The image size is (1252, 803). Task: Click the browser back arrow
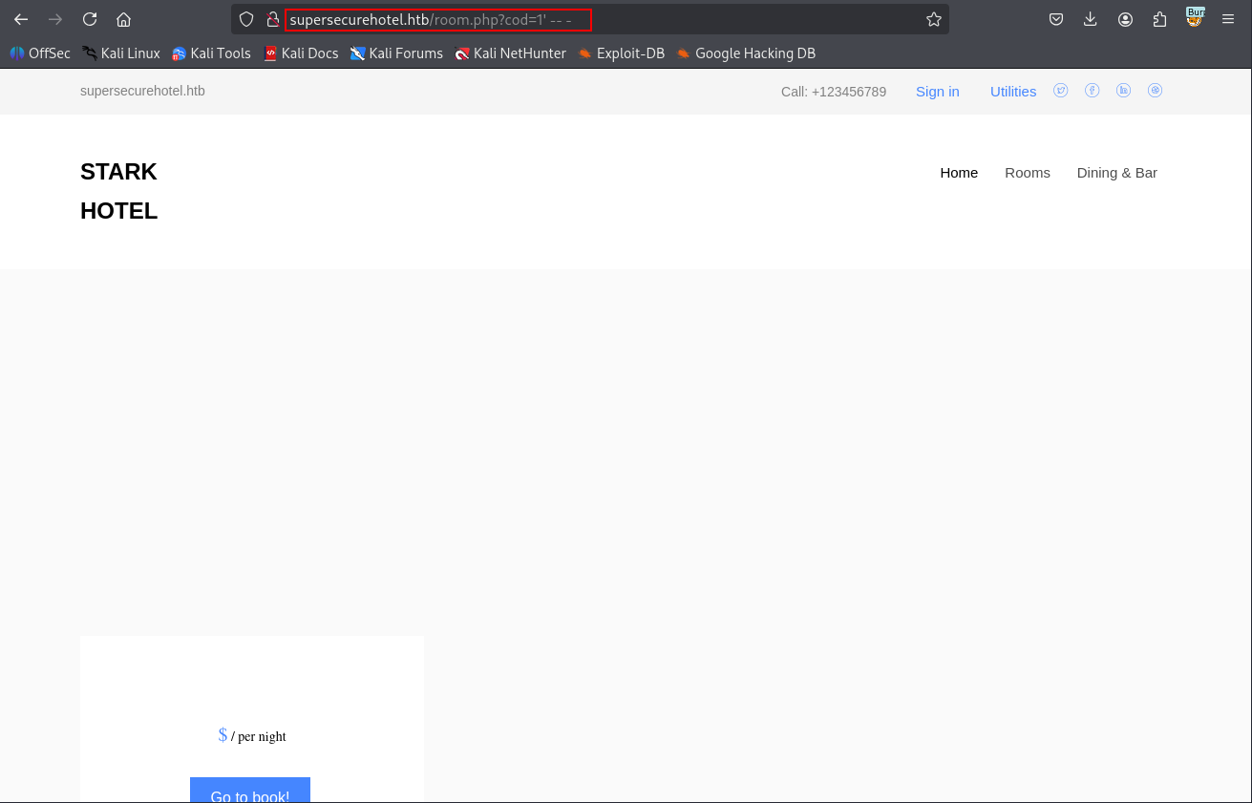coord(21,19)
